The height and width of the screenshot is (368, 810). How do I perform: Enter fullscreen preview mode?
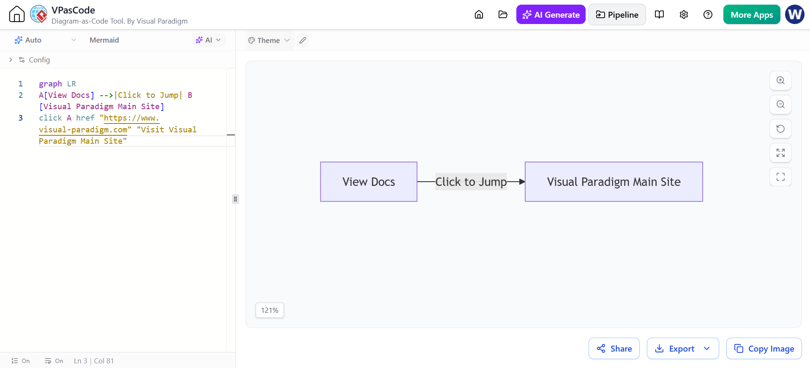pyautogui.click(x=780, y=177)
